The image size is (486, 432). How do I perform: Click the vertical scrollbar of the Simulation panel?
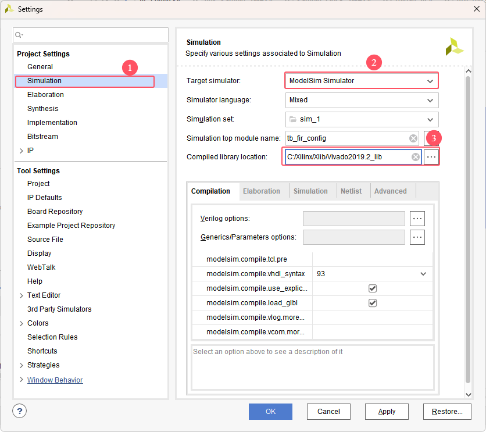pos(468,229)
